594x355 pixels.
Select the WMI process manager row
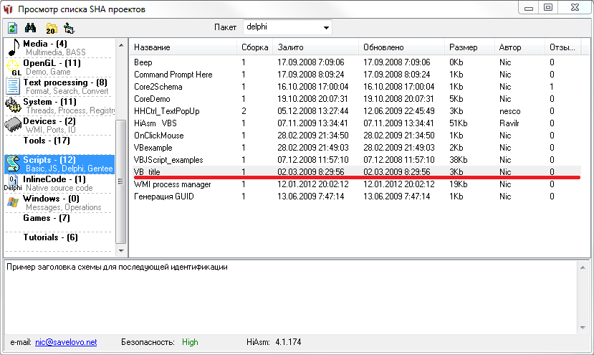point(172,184)
